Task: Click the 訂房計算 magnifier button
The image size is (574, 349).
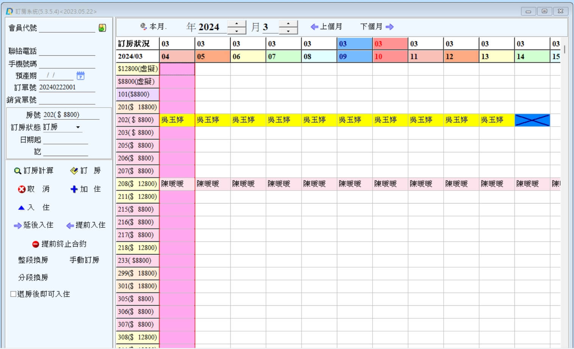Action: pyautogui.click(x=34, y=171)
